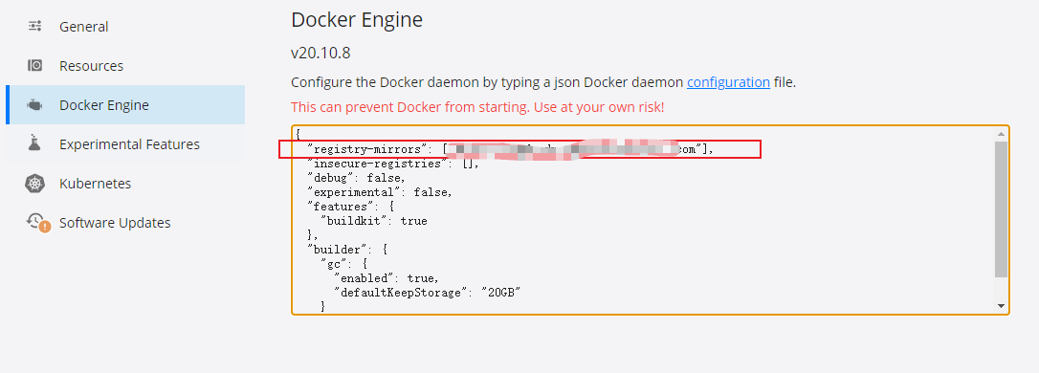Click the JSON editor scrollbar thumb
1039x373 pixels.
click(1001, 208)
